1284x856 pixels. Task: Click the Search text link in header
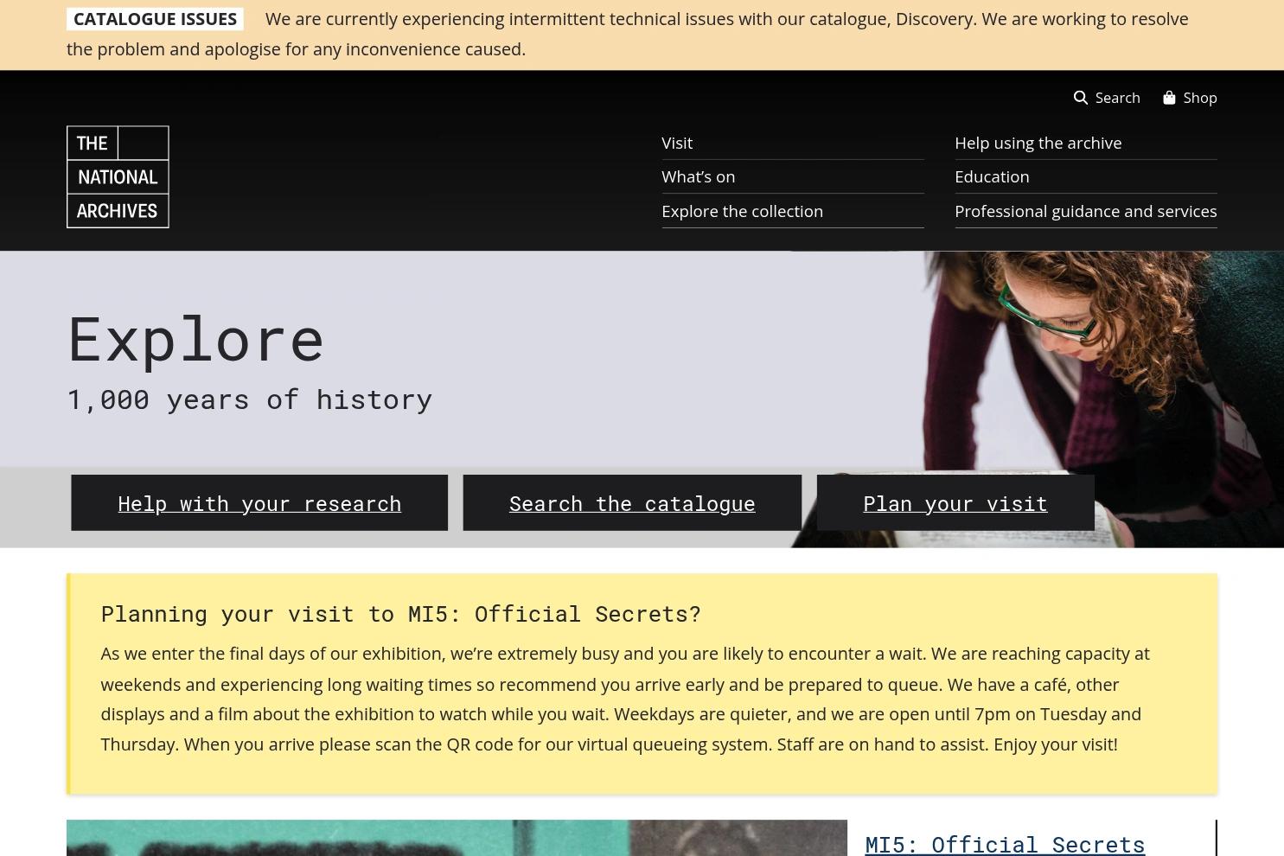pos(1117,98)
